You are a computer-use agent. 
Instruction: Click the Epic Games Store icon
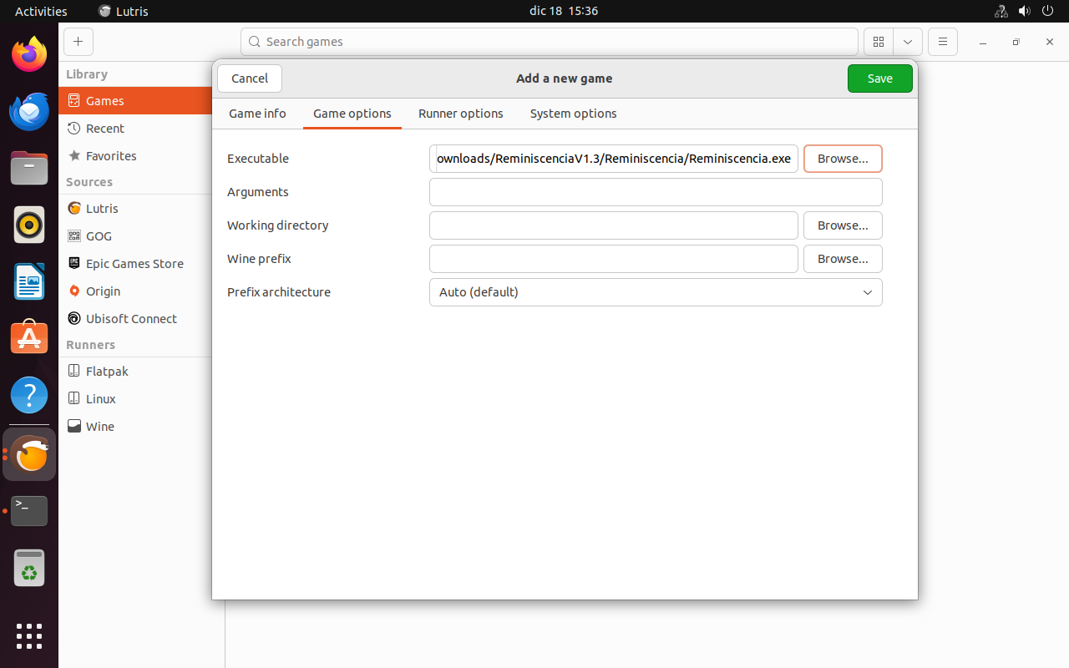pyautogui.click(x=74, y=263)
